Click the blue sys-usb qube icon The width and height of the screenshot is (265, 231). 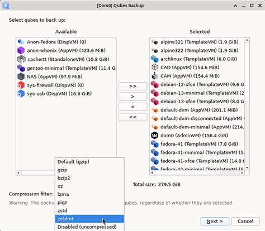tap(21, 94)
